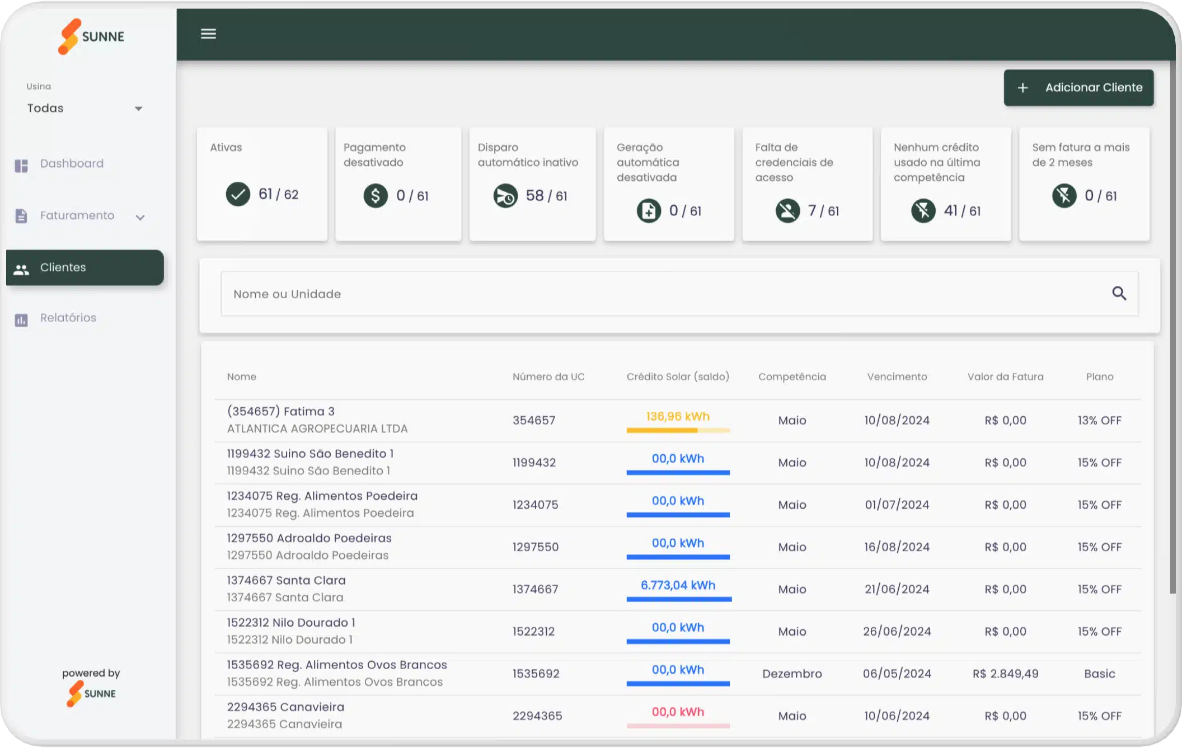The height and width of the screenshot is (748, 1182).
Task: Click the Faturamento document icon
Action: 21,216
